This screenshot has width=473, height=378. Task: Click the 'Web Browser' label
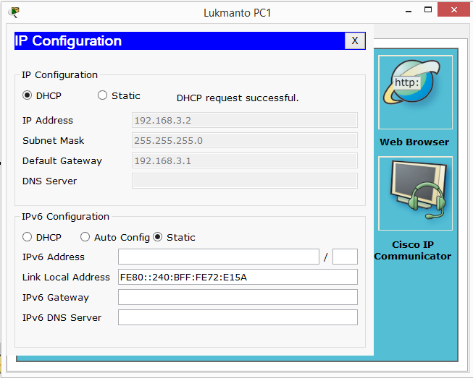[x=414, y=142]
